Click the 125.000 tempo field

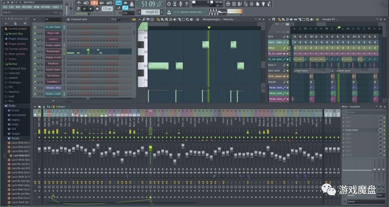pos(107,9)
